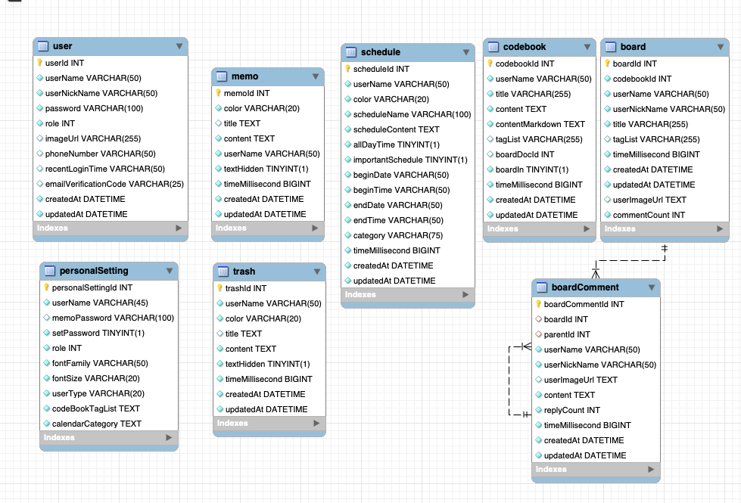
Task: Open the dropdown arrow on the codebook header
Action: (585, 46)
